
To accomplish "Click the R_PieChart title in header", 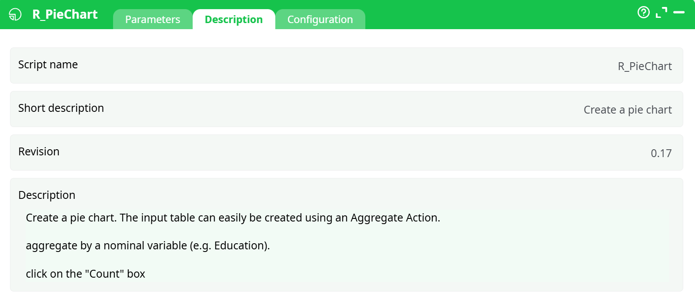I will [x=65, y=14].
